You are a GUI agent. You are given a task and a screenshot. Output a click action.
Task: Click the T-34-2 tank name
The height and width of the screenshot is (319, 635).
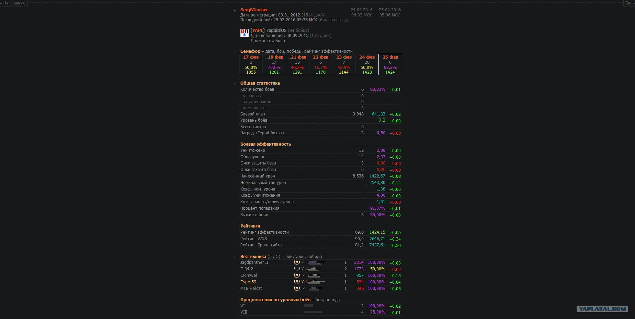coord(247,269)
